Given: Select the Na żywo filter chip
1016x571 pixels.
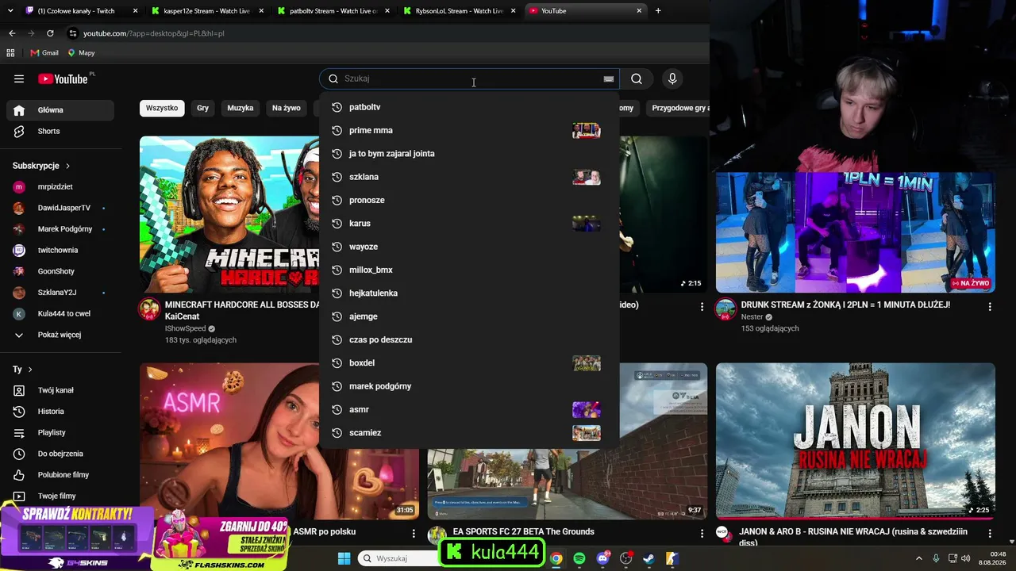Looking at the screenshot, I should click(287, 108).
